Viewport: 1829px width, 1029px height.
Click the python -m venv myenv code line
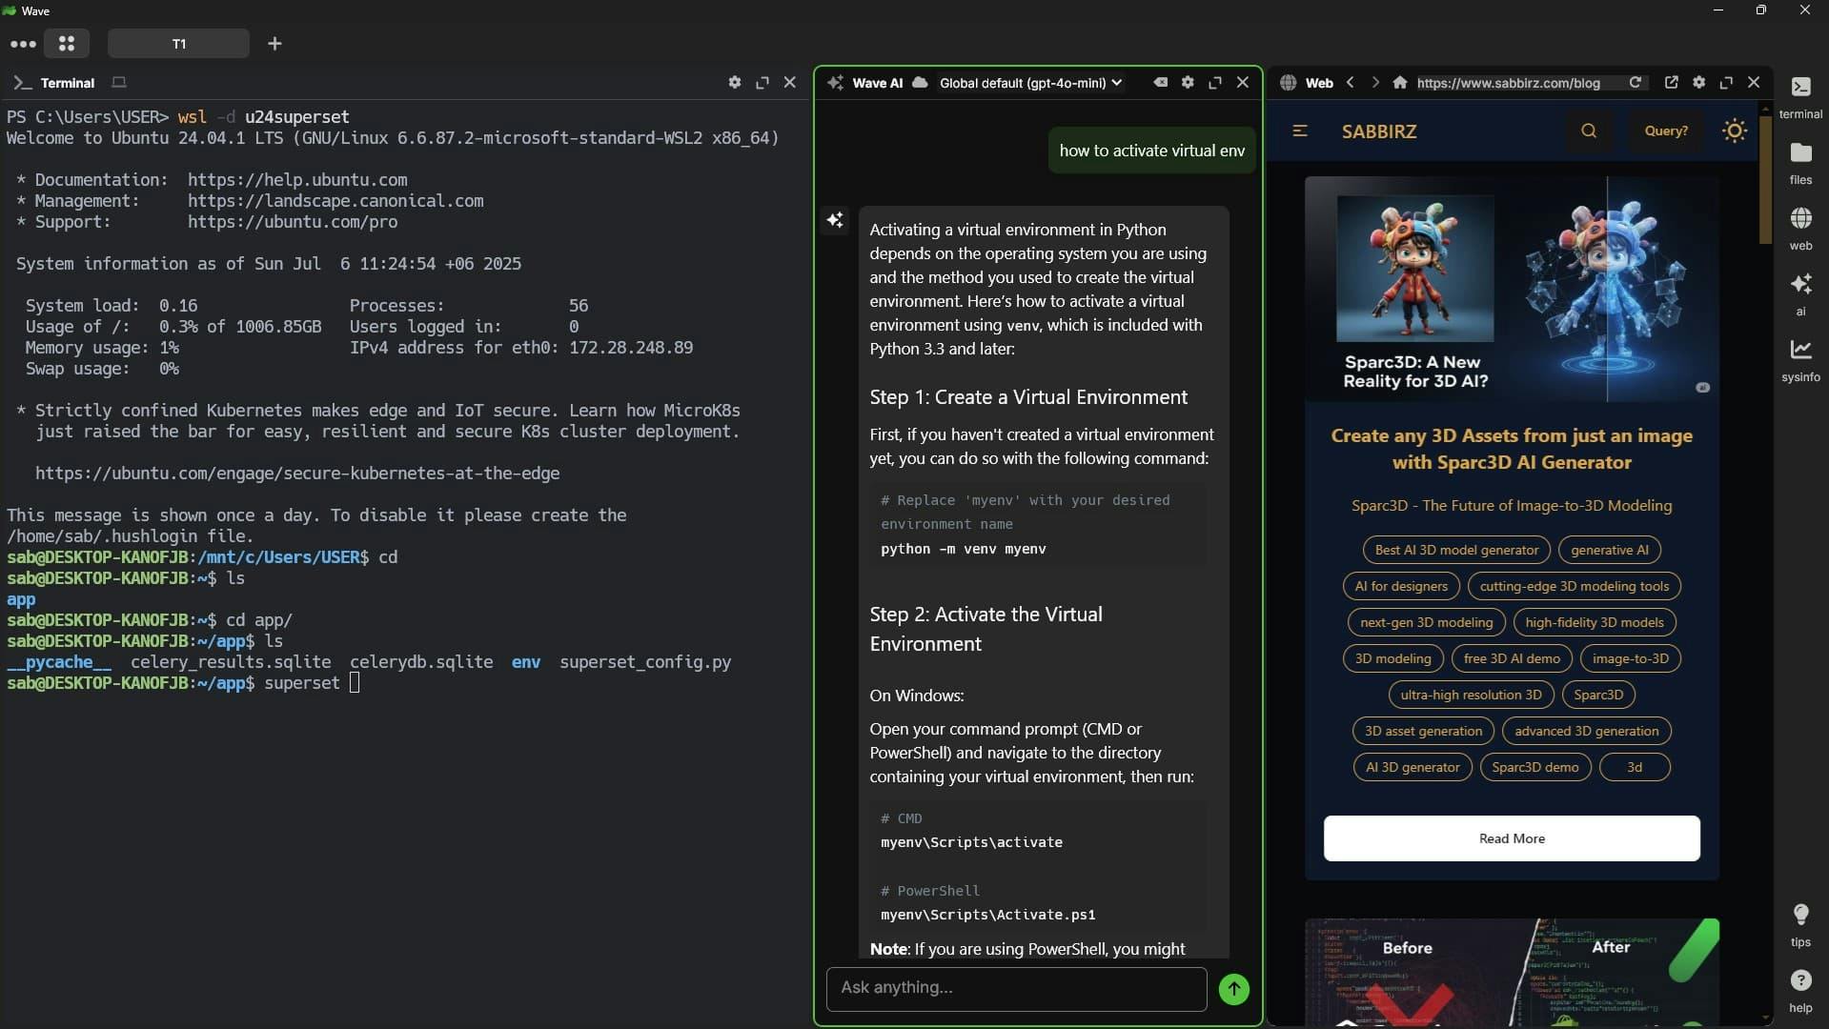pyautogui.click(x=964, y=549)
